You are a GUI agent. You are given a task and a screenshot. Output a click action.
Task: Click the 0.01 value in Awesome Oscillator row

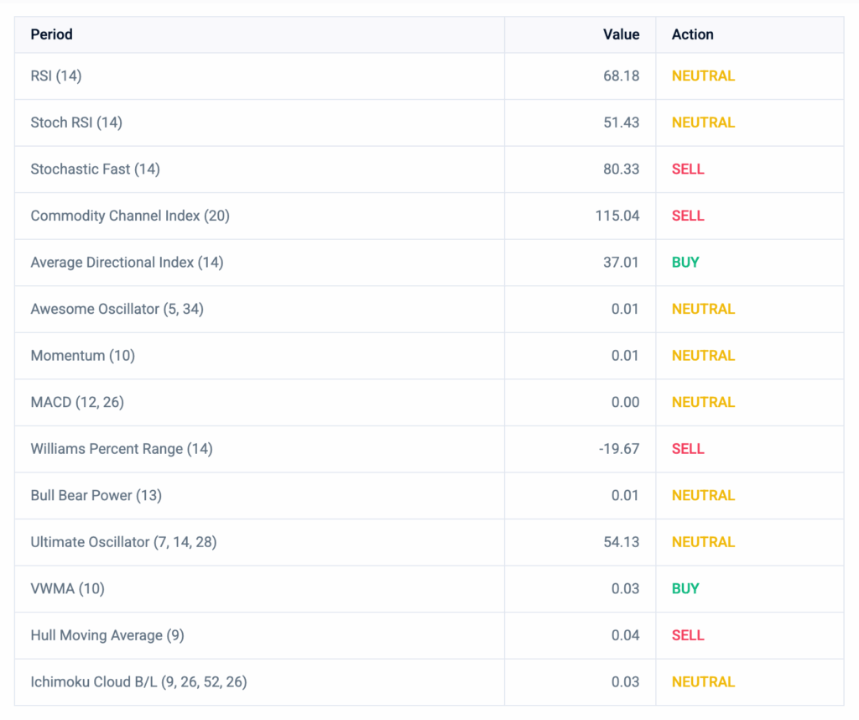[625, 309]
